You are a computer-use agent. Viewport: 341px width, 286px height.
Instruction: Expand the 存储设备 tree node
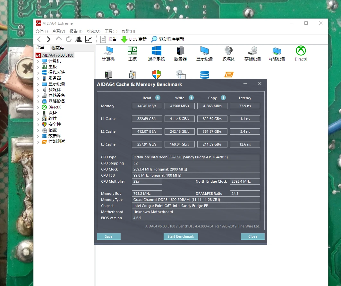tap(38, 96)
